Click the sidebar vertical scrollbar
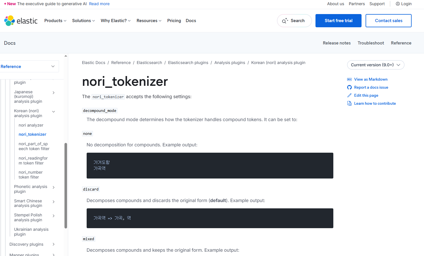 coord(66,185)
